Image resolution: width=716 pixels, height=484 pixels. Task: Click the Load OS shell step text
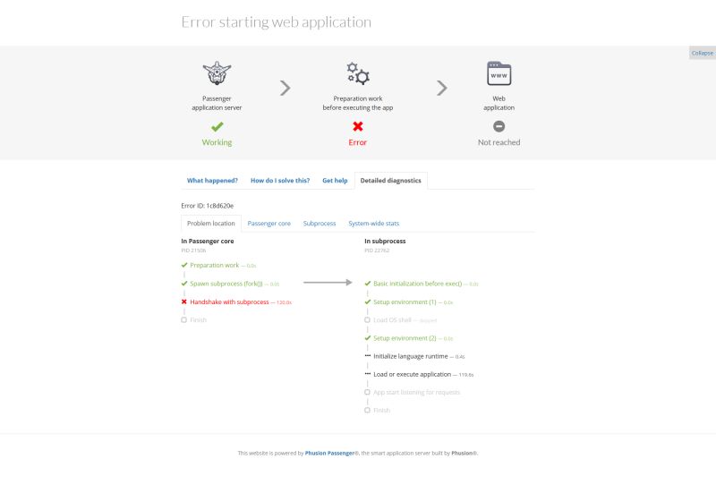[x=392, y=320]
